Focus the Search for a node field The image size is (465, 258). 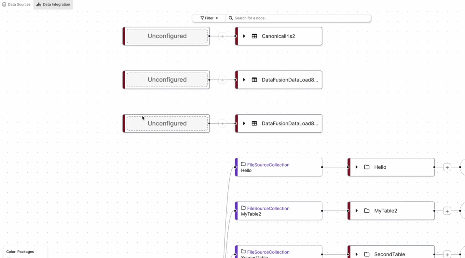301,18
